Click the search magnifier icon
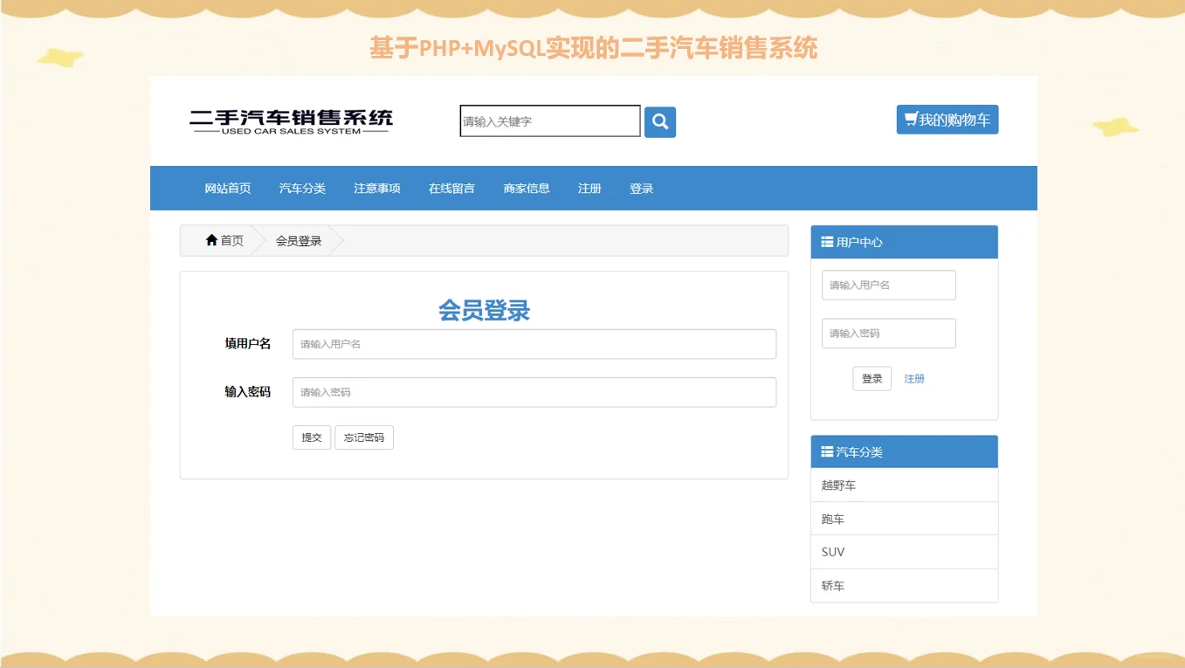 (659, 121)
